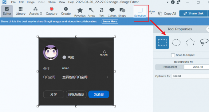Open the Image menu
The height and width of the screenshot is (112, 209).
(x=31, y=2)
